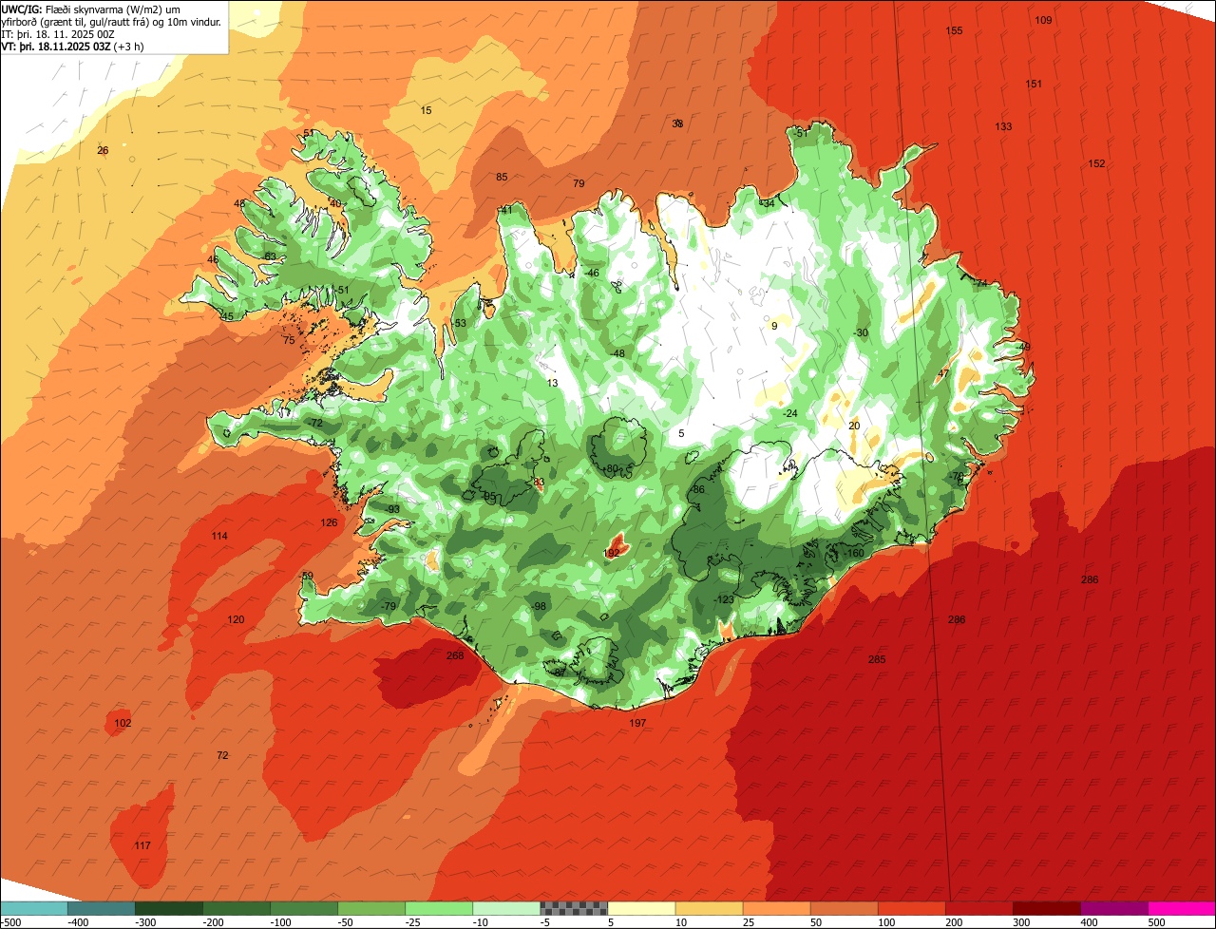Click the map value '152'
This screenshot has height=929, width=1216.
[x=1096, y=164]
